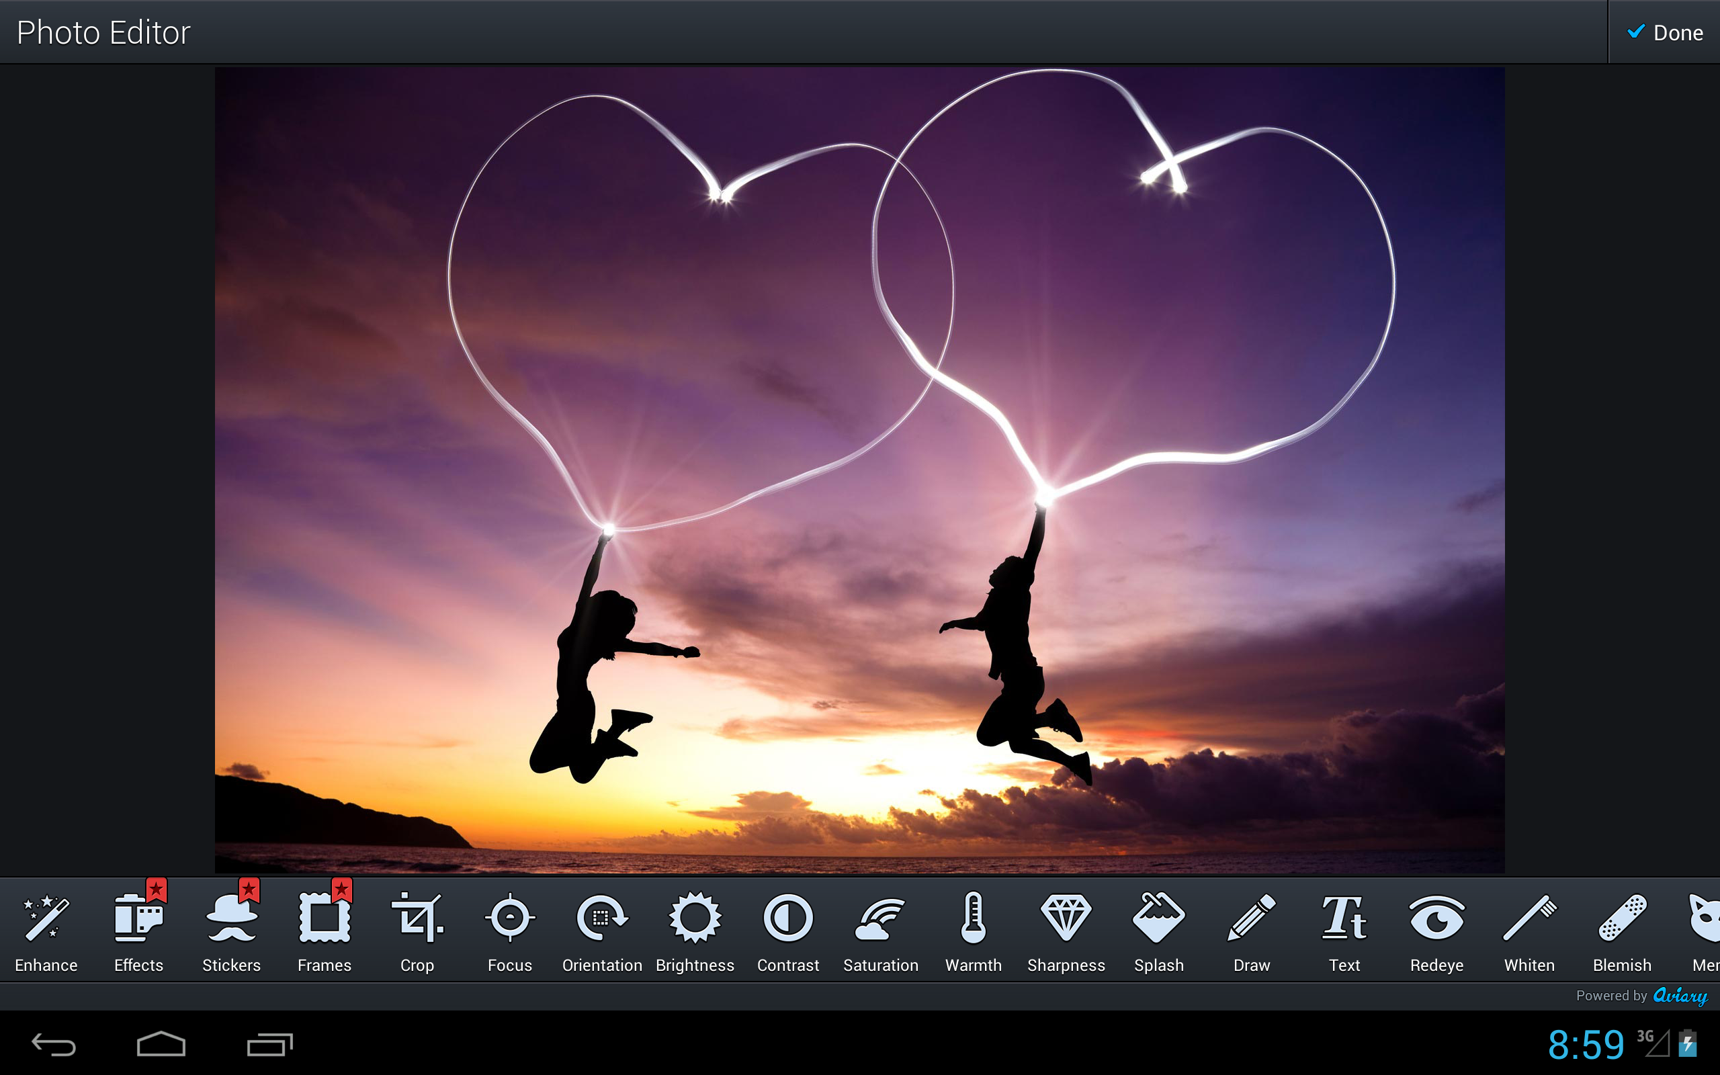Select the Blemish removal tool
1720x1075 pixels.
coord(1622,931)
